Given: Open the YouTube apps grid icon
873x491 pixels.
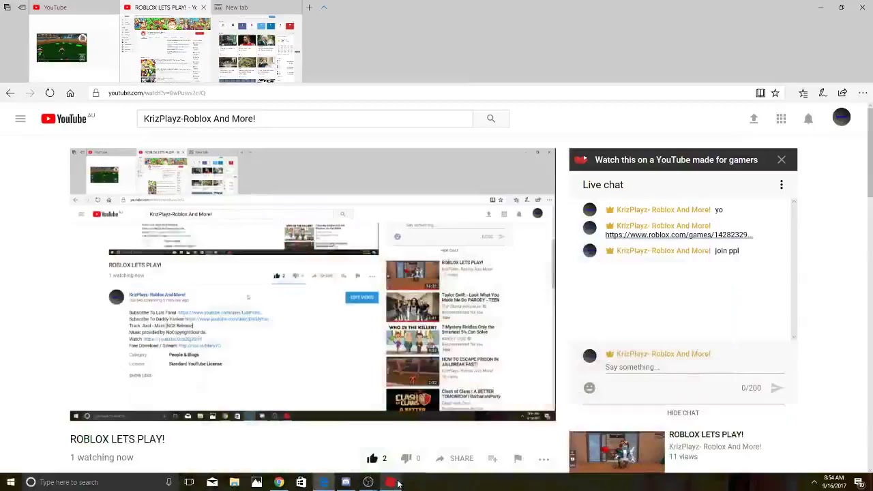Looking at the screenshot, I should click(781, 119).
